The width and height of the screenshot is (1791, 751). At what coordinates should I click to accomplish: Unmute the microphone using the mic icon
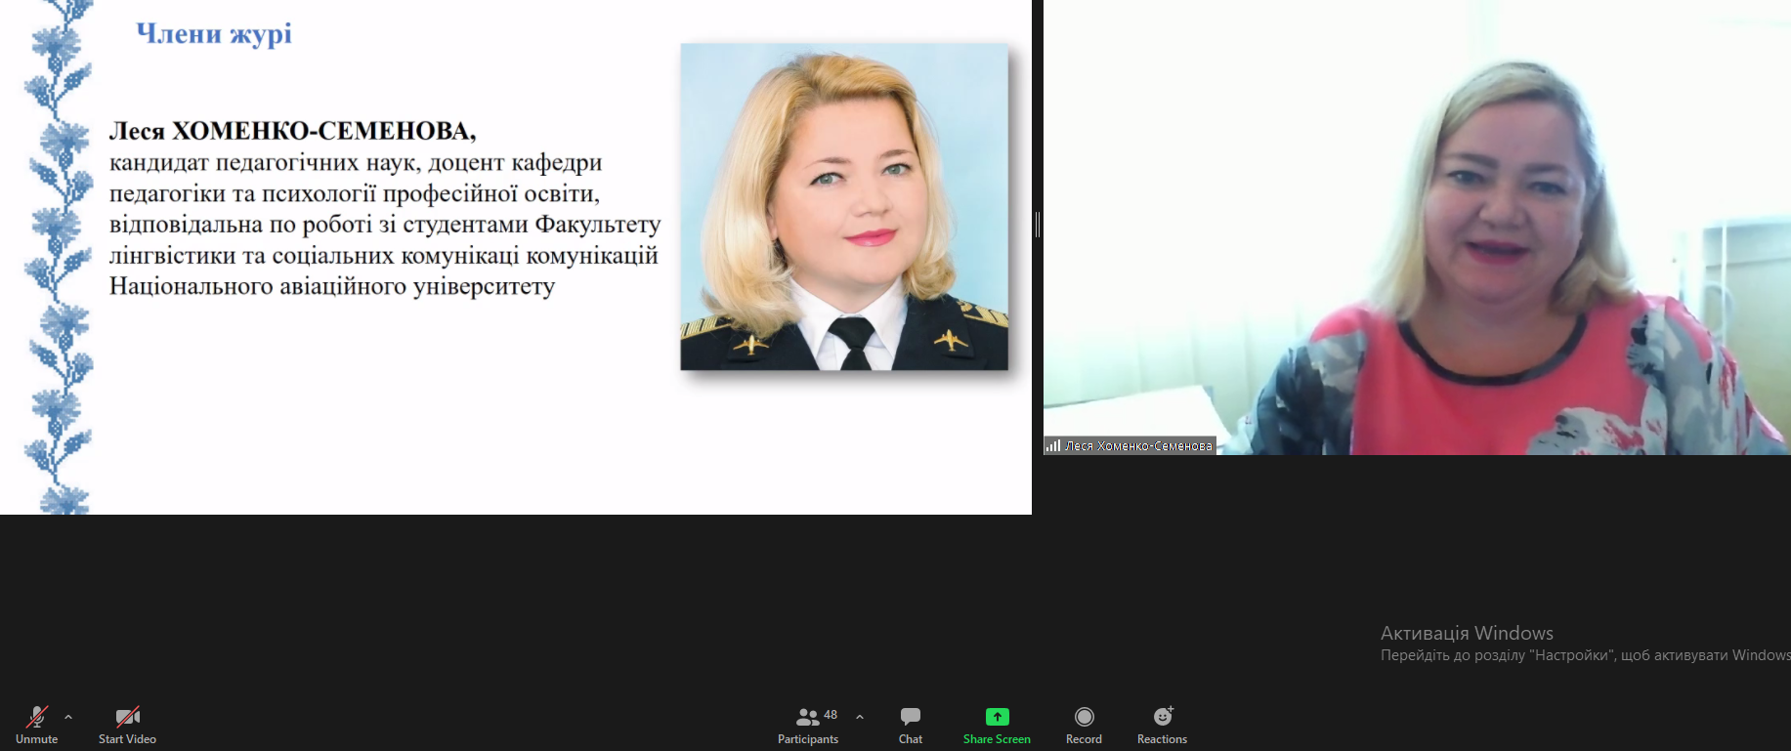point(37,717)
